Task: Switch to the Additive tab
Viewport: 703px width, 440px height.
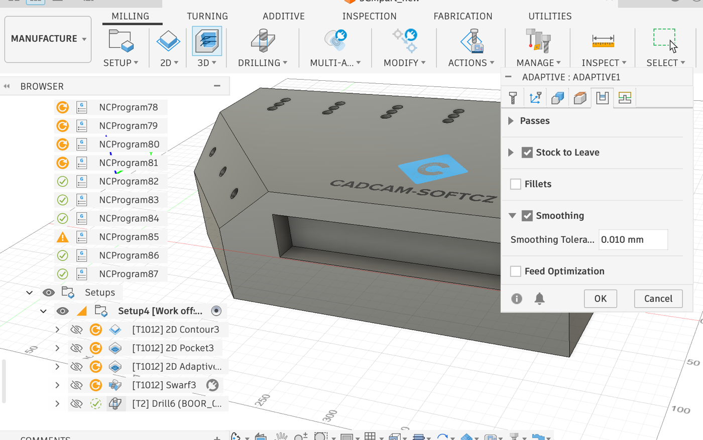Action: [x=284, y=16]
